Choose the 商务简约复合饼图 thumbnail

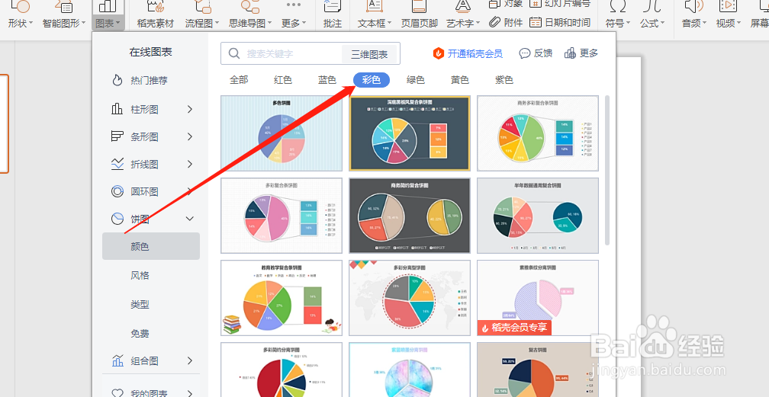coord(410,216)
